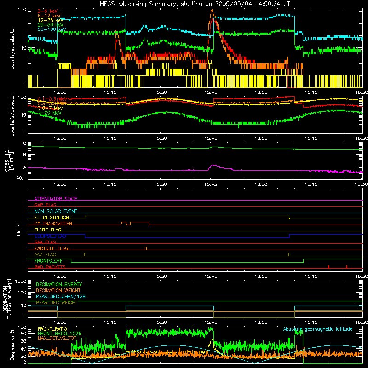Click the second BAD_PACKETS red tick mark
Screen dimensions: 368x368
click(347, 267)
